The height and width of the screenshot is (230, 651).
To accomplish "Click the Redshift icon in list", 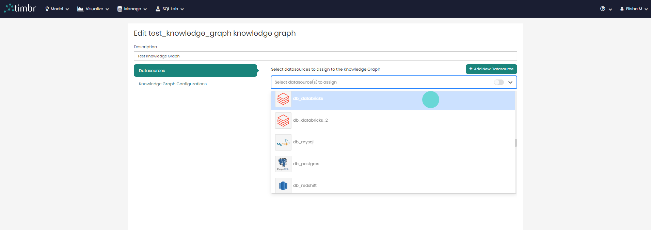I will tap(283, 185).
